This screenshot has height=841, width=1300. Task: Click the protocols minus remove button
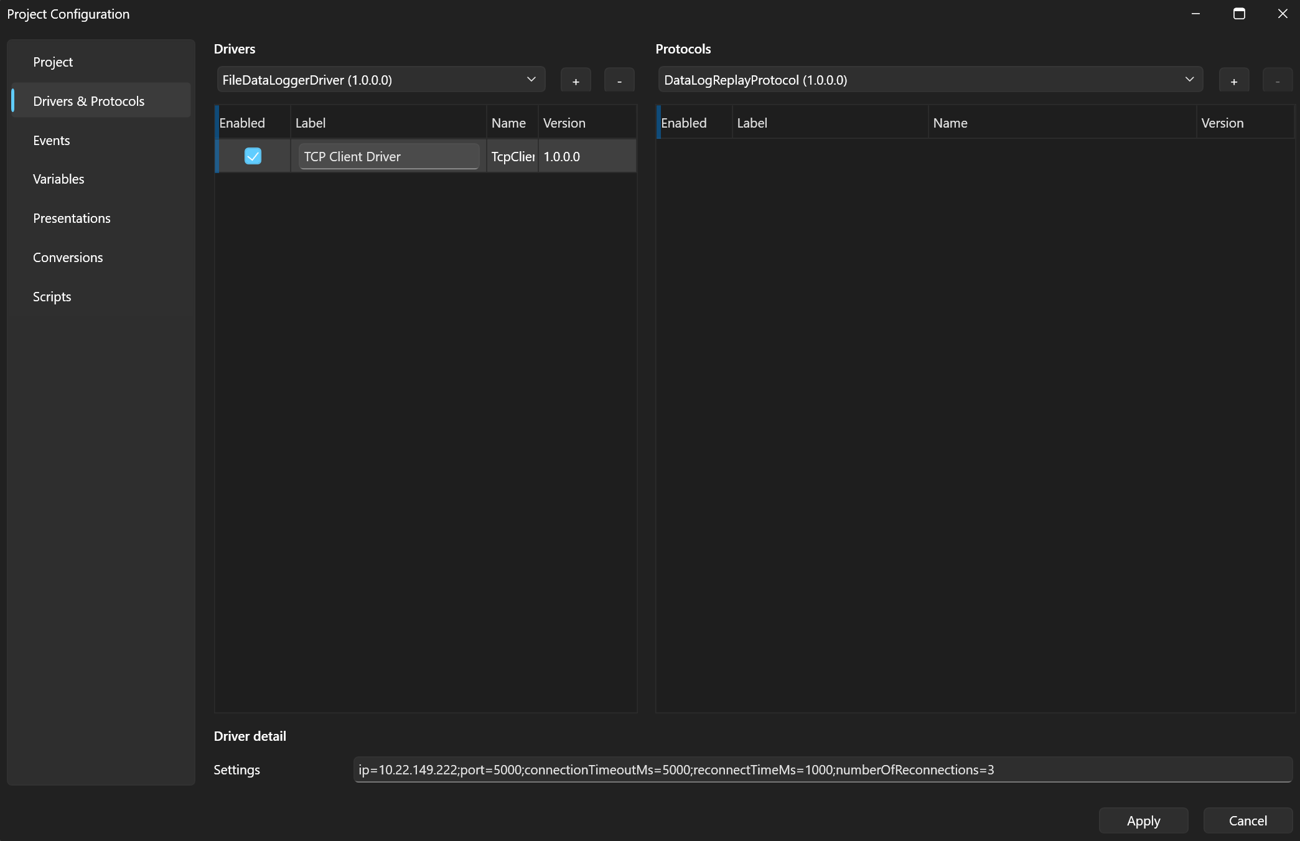1278,81
